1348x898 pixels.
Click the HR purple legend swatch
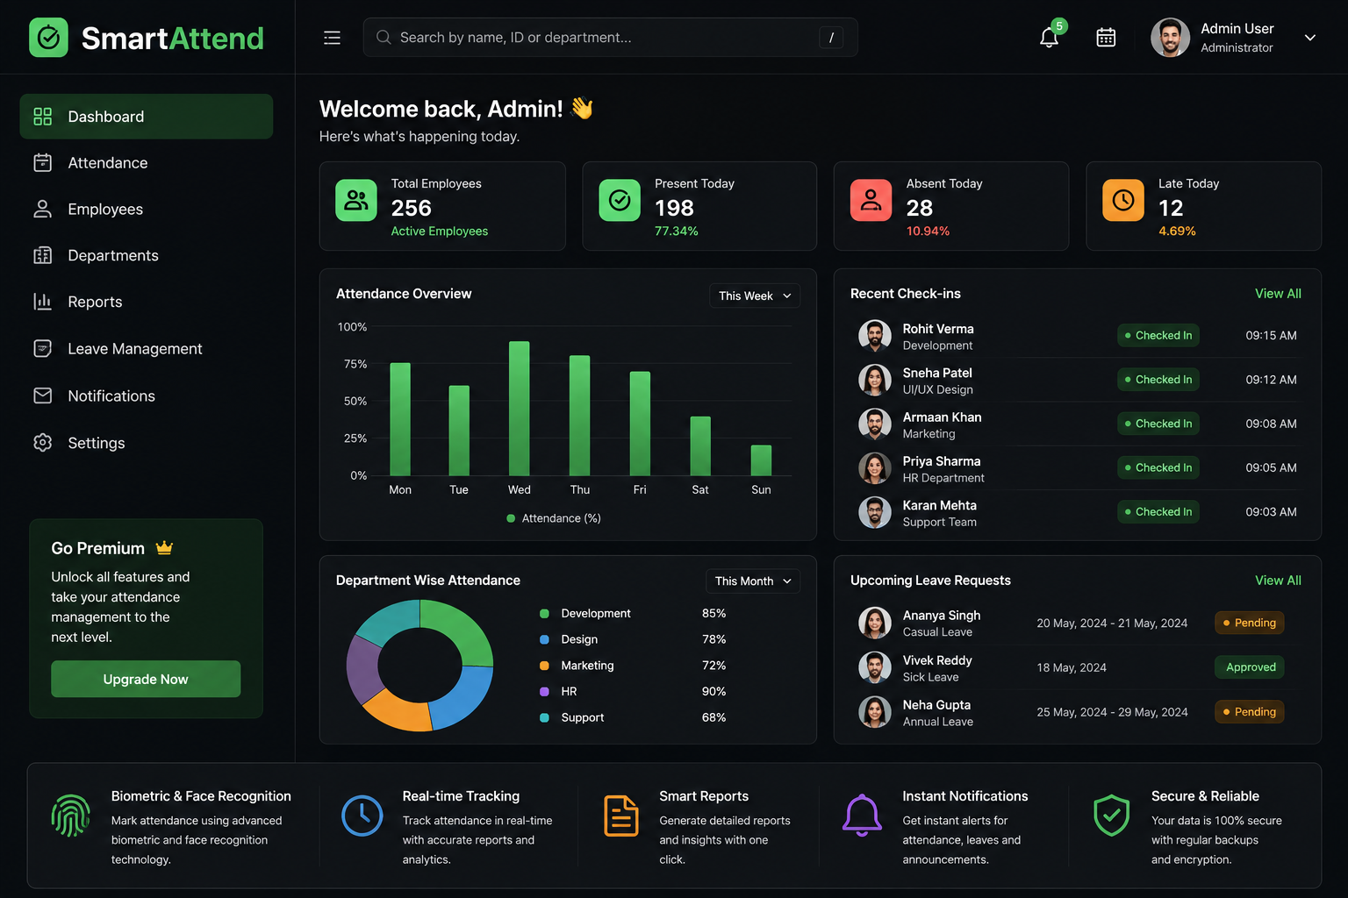pos(544,692)
